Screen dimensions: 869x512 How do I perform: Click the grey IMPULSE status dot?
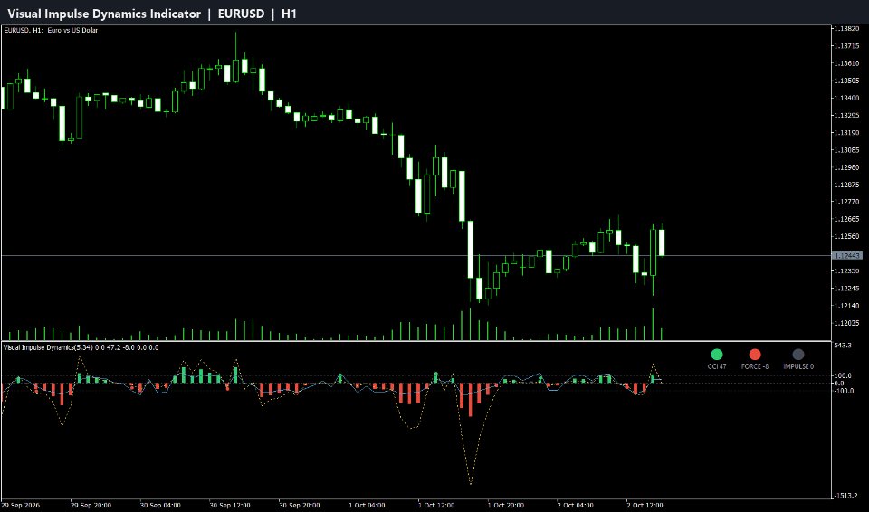(x=798, y=355)
